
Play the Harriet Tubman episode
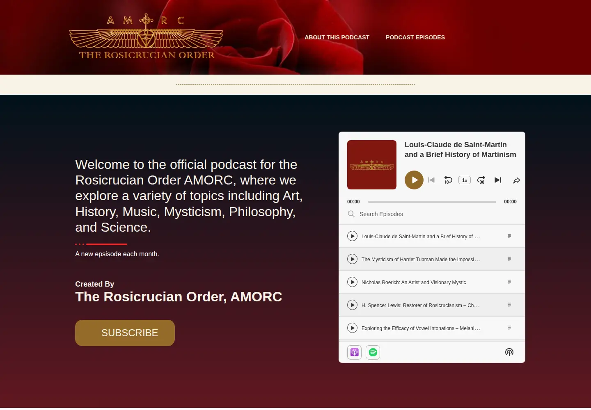click(x=352, y=259)
